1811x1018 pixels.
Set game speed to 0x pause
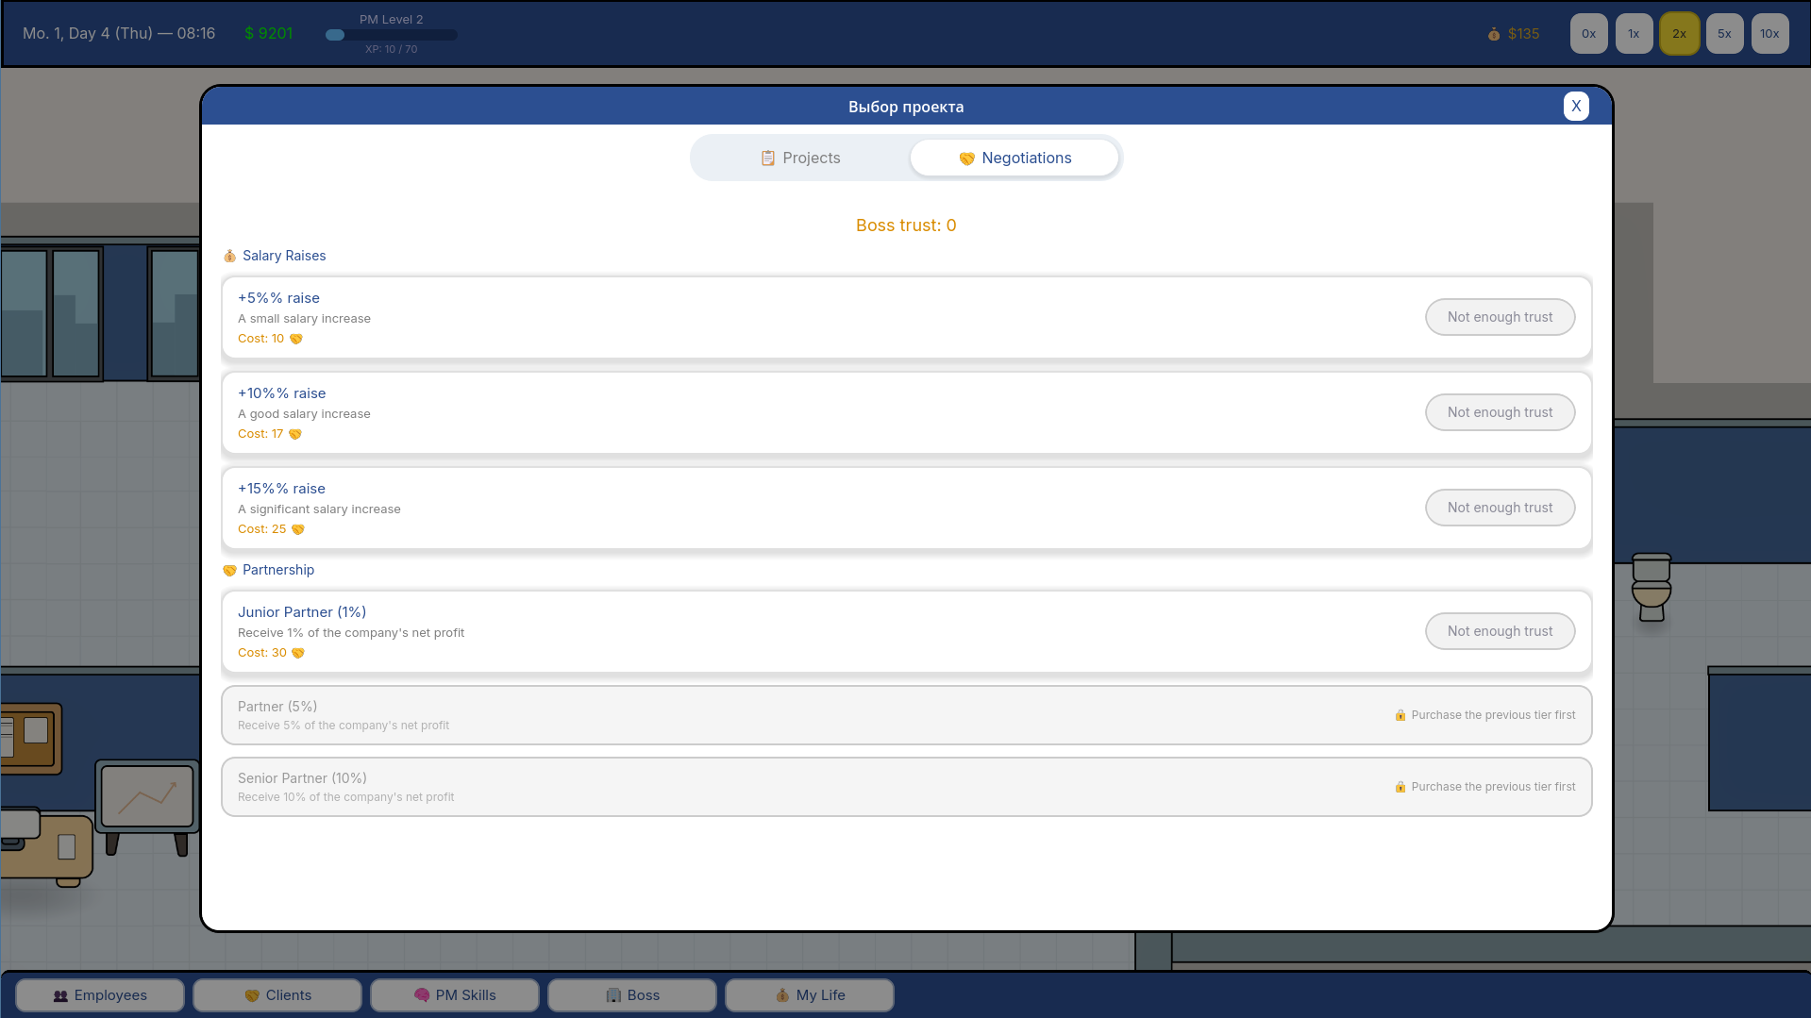point(1589,34)
